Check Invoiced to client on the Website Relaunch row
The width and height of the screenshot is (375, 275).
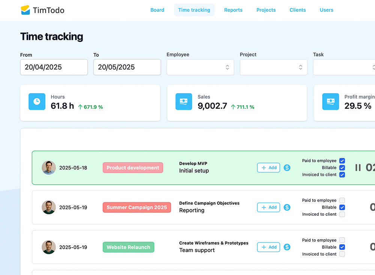(342, 254)
